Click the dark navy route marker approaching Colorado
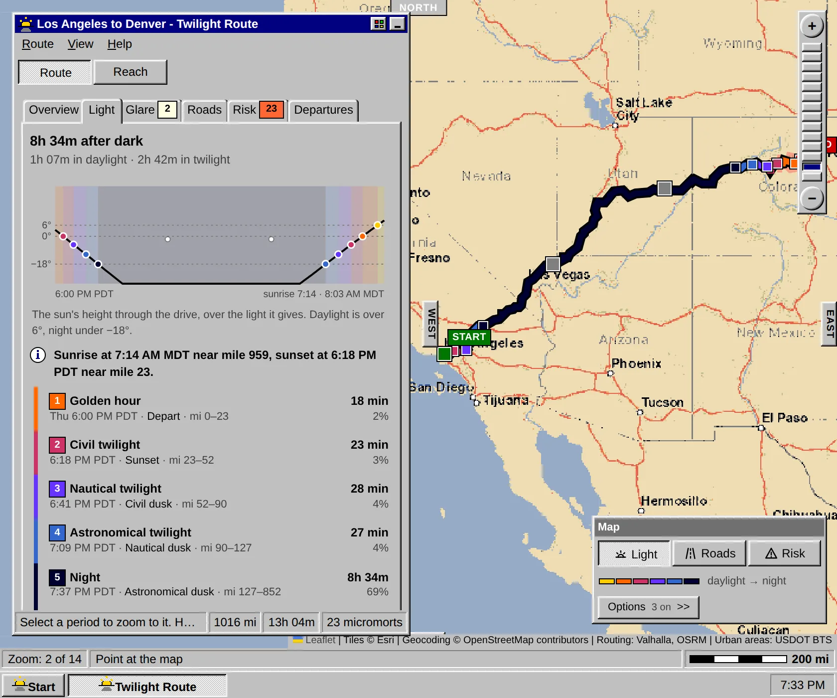This screenshot has width=837, height=698. [735, 168]
